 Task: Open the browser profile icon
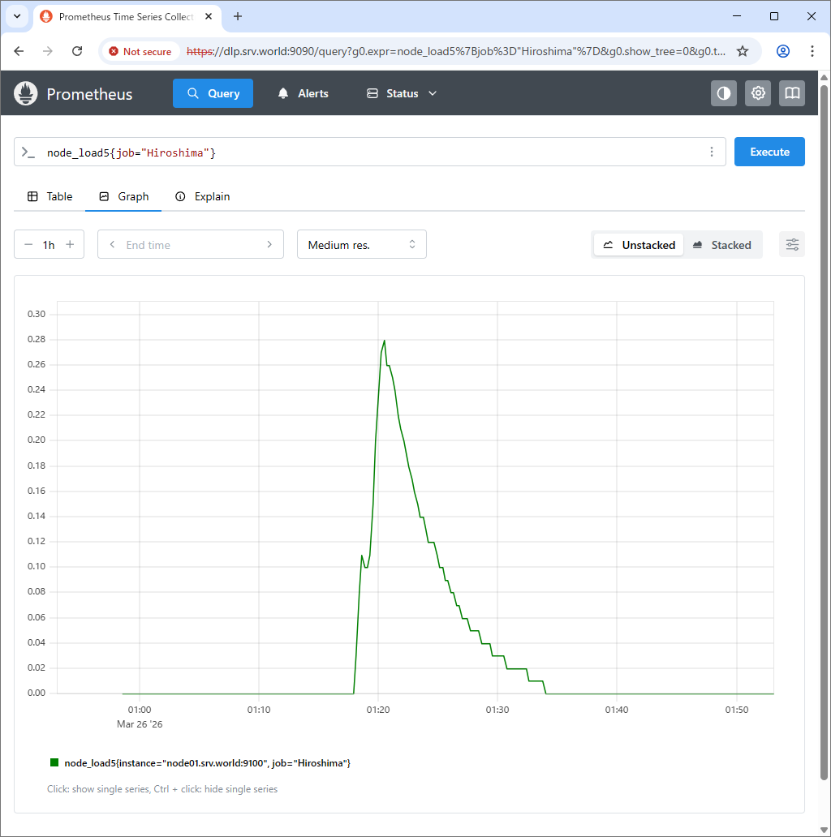tap(783, 51)
